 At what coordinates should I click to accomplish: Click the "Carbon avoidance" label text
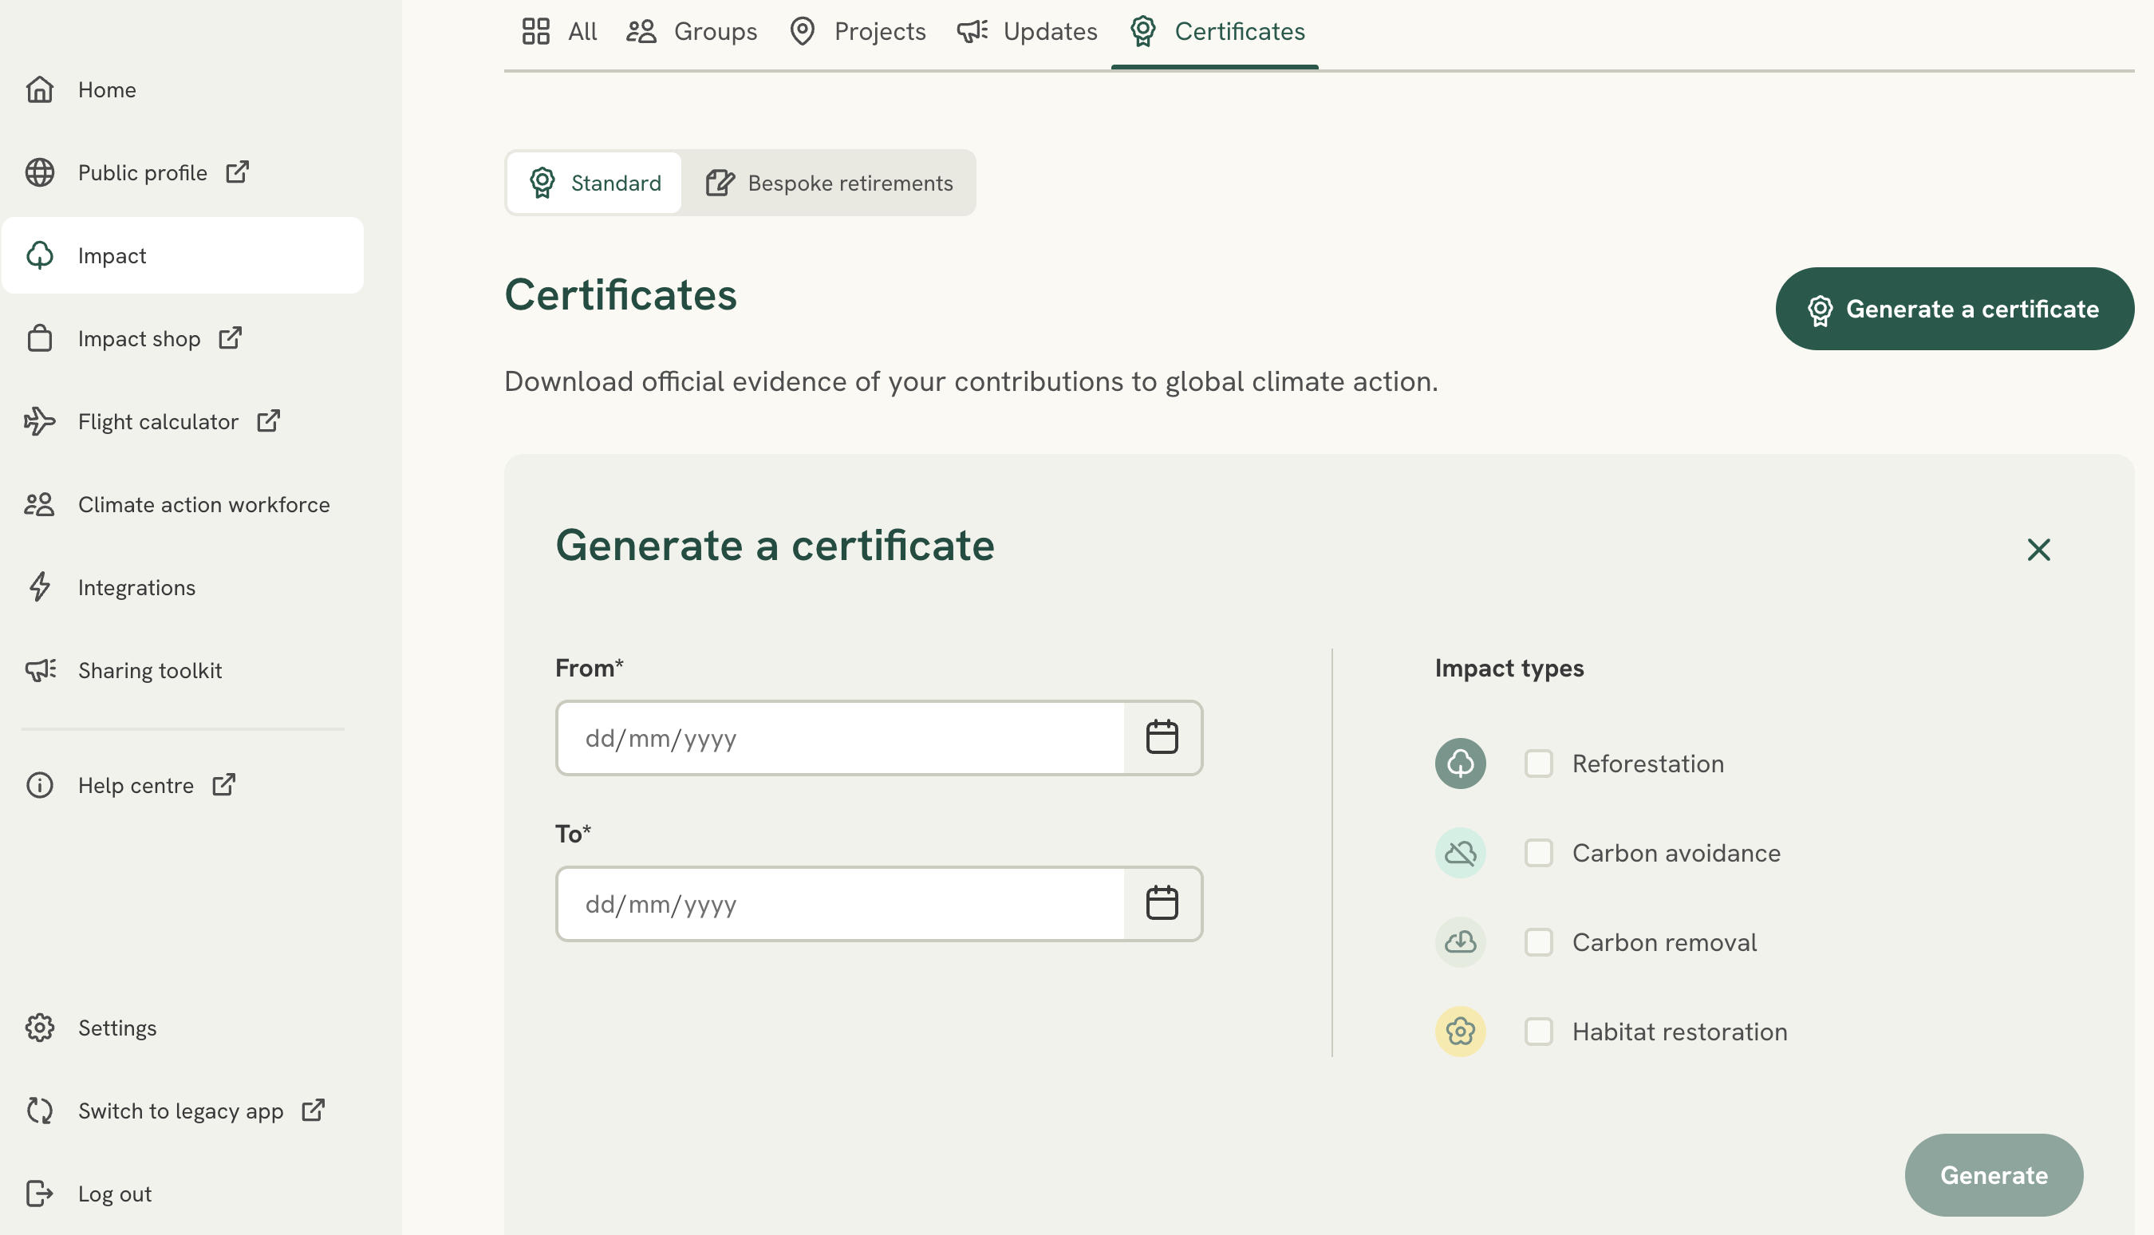click(1675, 853)
